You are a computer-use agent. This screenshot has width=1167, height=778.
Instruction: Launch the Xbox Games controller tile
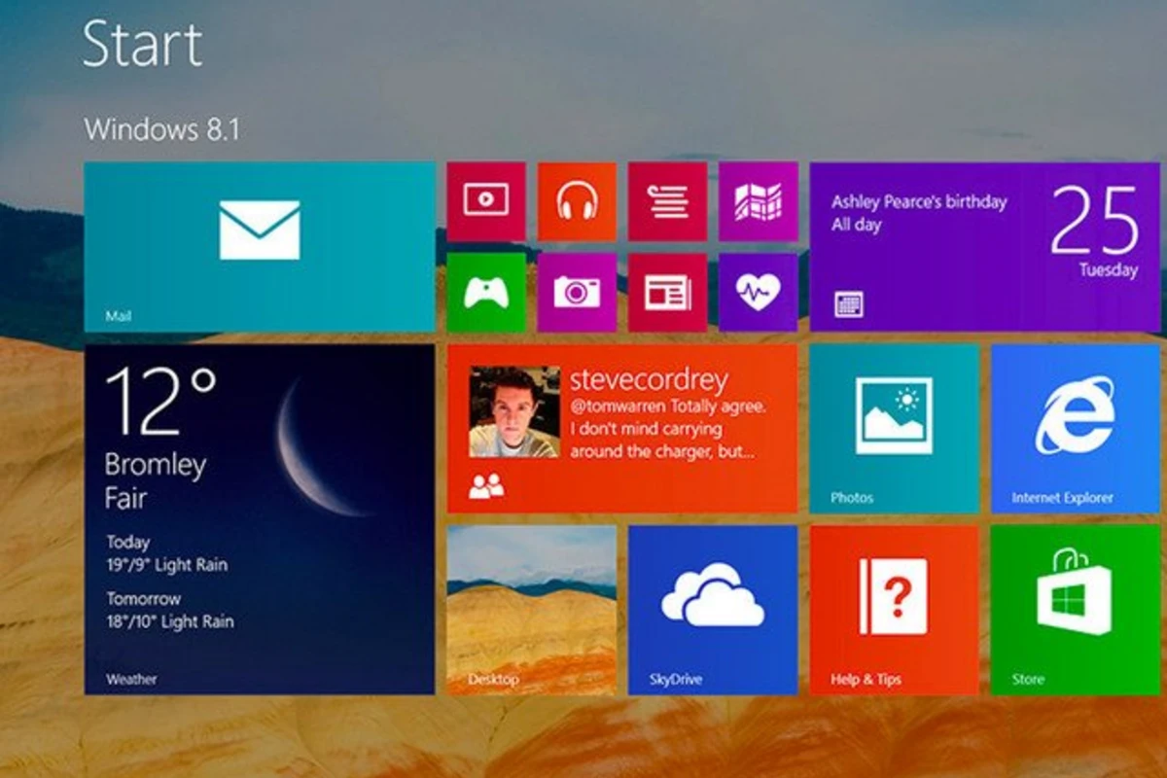pyautogui.click(x=486, y=293)
